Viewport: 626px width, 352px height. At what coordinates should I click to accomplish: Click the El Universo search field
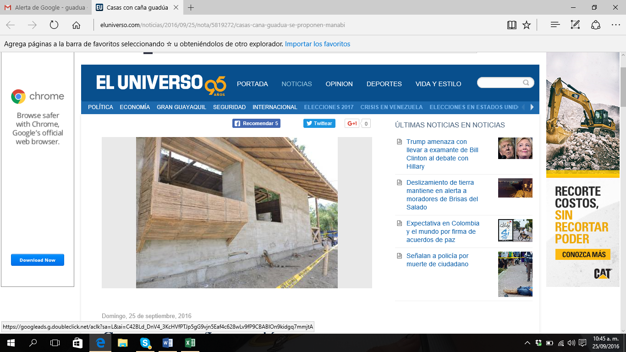coord(500,83)
